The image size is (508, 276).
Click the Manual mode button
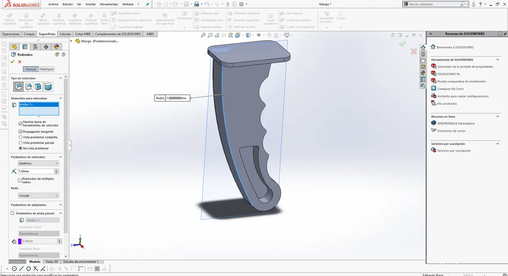31,69
